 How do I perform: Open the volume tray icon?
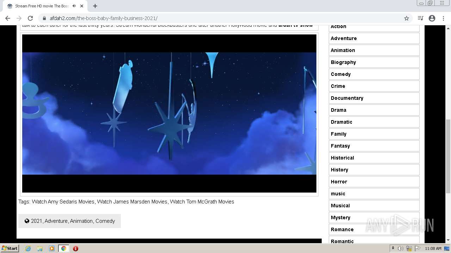point(401,248)
